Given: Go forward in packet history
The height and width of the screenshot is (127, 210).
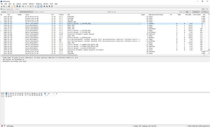Looking at the screenshot, I should click(x=28, y=6).
